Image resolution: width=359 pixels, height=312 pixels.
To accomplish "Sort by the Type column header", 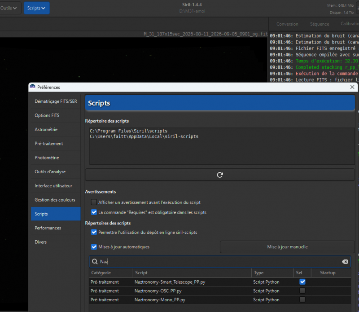I will (272, 272).
